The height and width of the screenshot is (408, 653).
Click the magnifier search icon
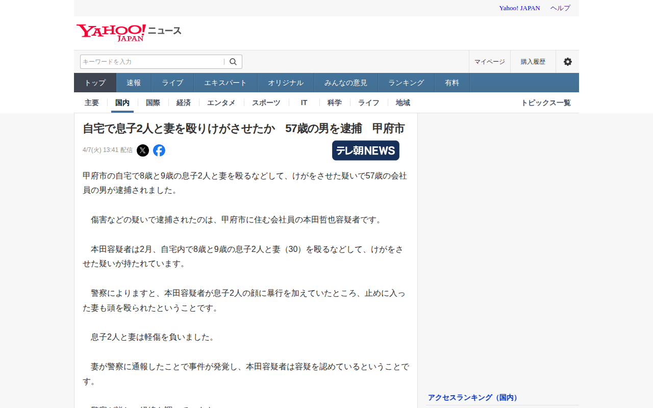point(233,62)
